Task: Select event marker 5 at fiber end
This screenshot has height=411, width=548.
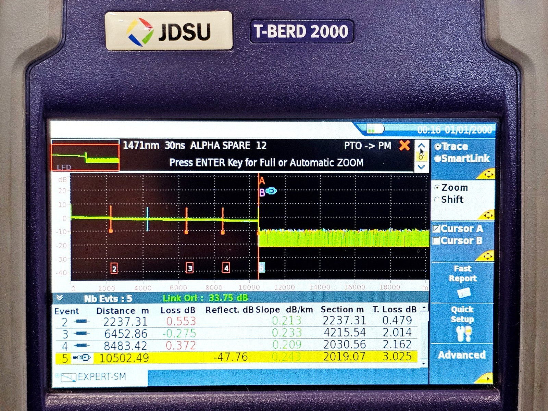Action: pos(262,267)
